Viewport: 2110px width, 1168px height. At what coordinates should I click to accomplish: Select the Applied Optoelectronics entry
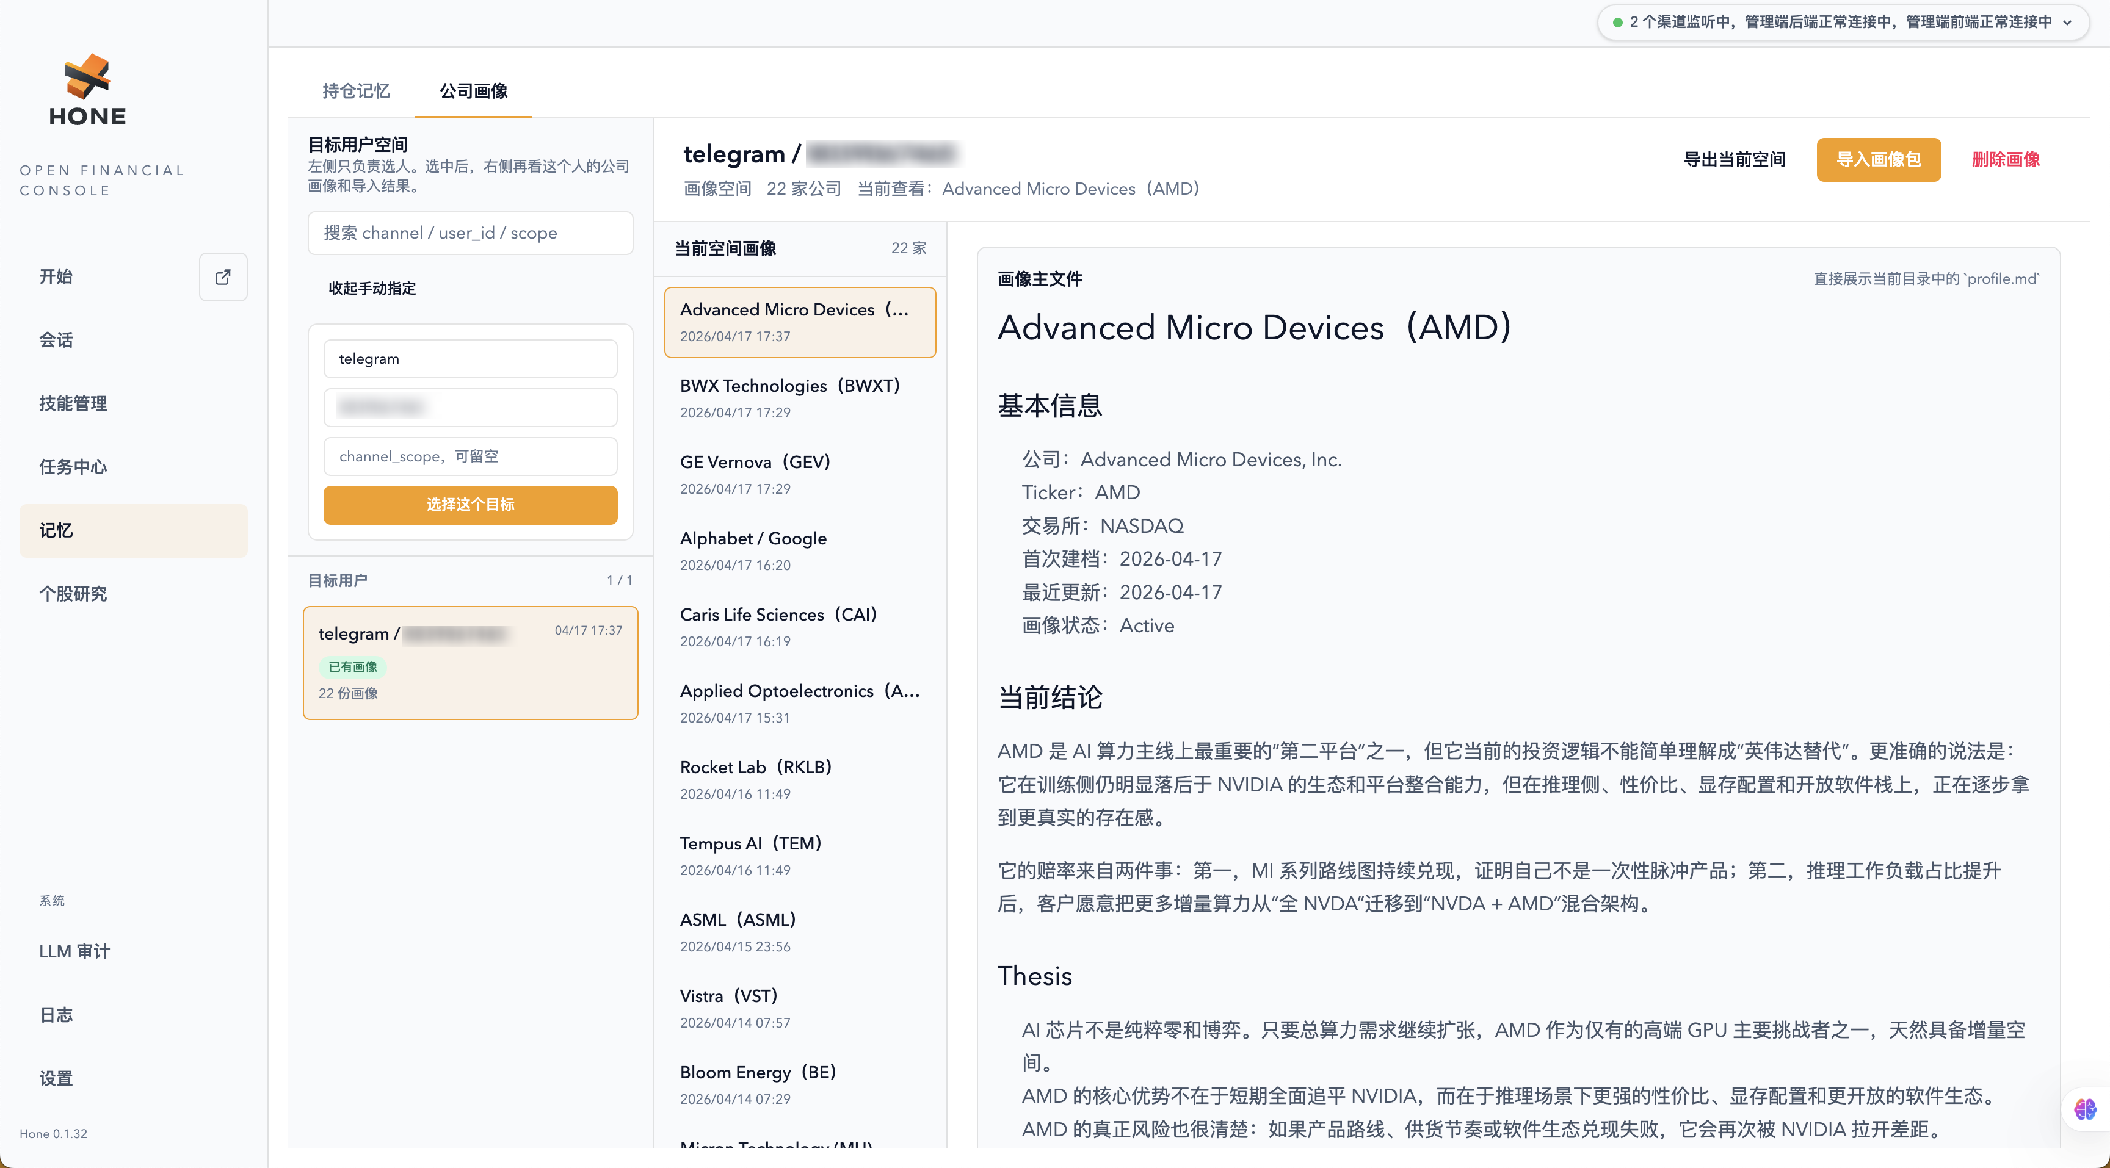tap(799, 702)
